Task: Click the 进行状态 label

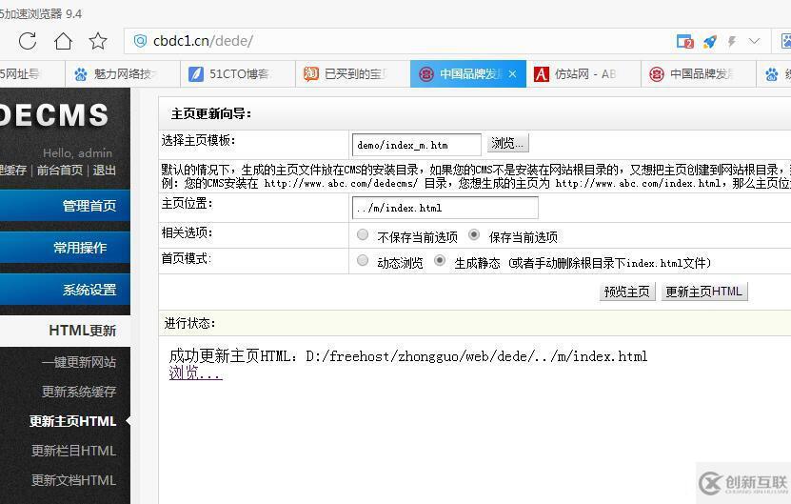Action: [189, 323]
